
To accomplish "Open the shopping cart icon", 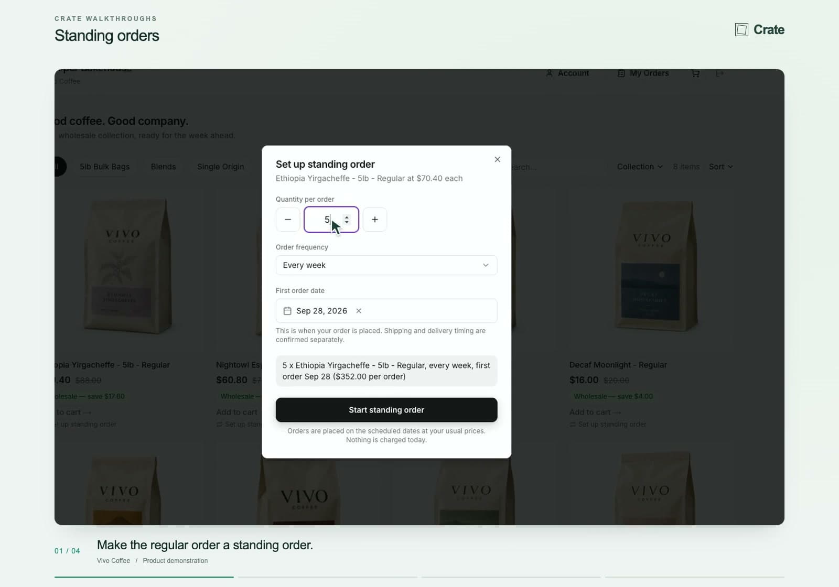I will pyautogui.click(x=695, y=73).
